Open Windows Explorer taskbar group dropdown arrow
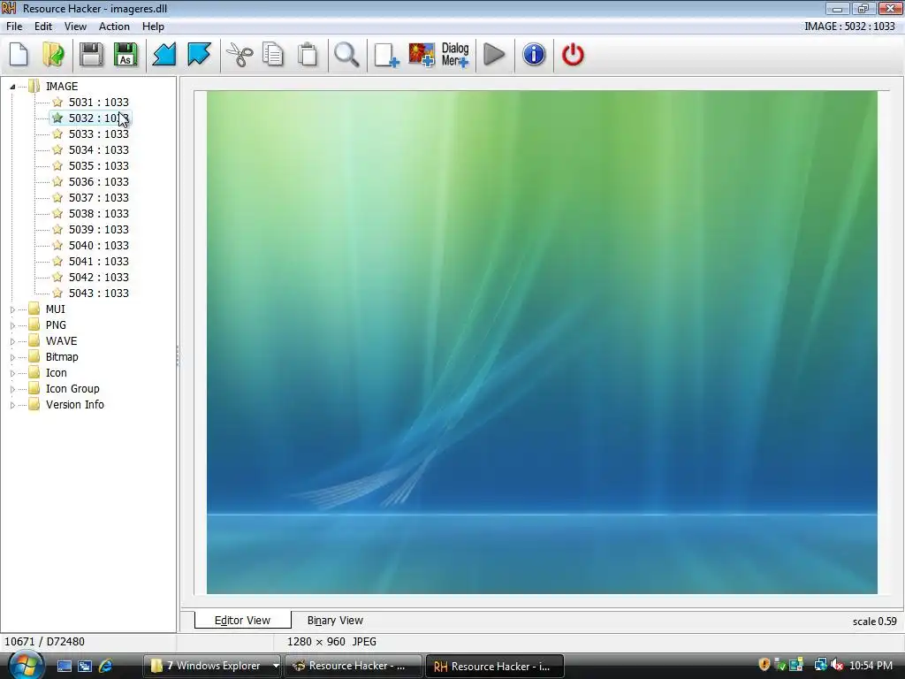Image resolution: width=905 pixels, height=679 pixels. coord(276,666)
